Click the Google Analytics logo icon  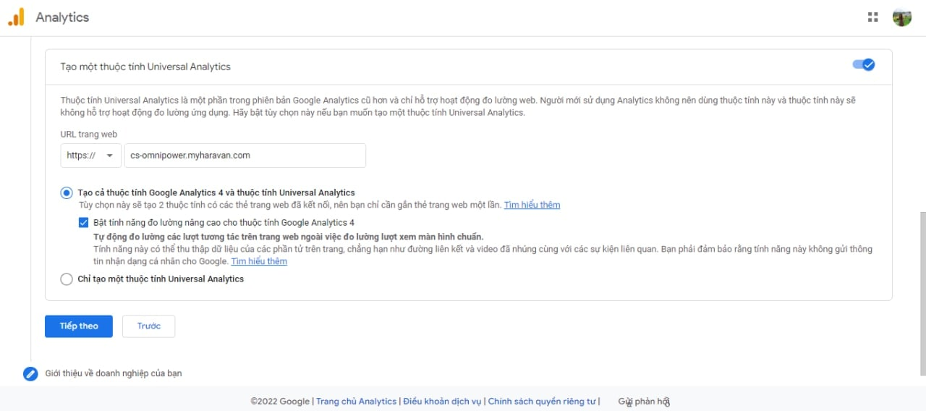click(x=16, y=17)
